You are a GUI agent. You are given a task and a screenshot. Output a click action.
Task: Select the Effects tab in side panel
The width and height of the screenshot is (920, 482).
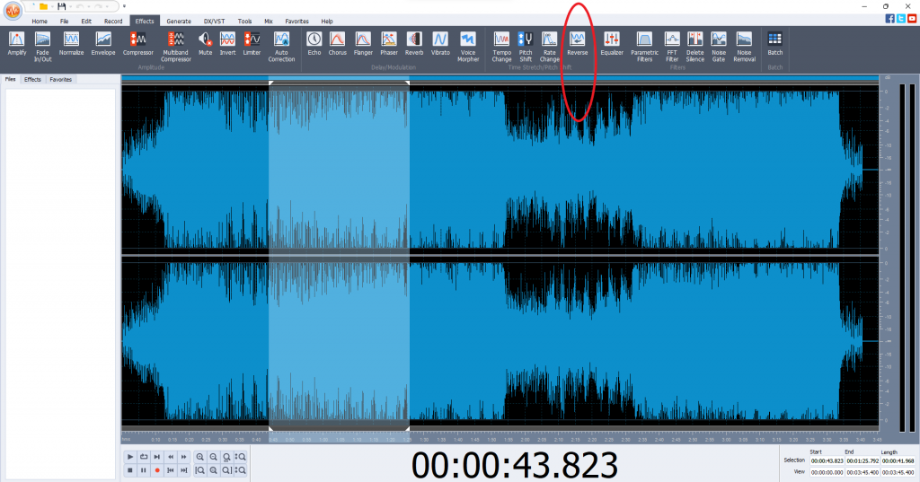[32, 79]
